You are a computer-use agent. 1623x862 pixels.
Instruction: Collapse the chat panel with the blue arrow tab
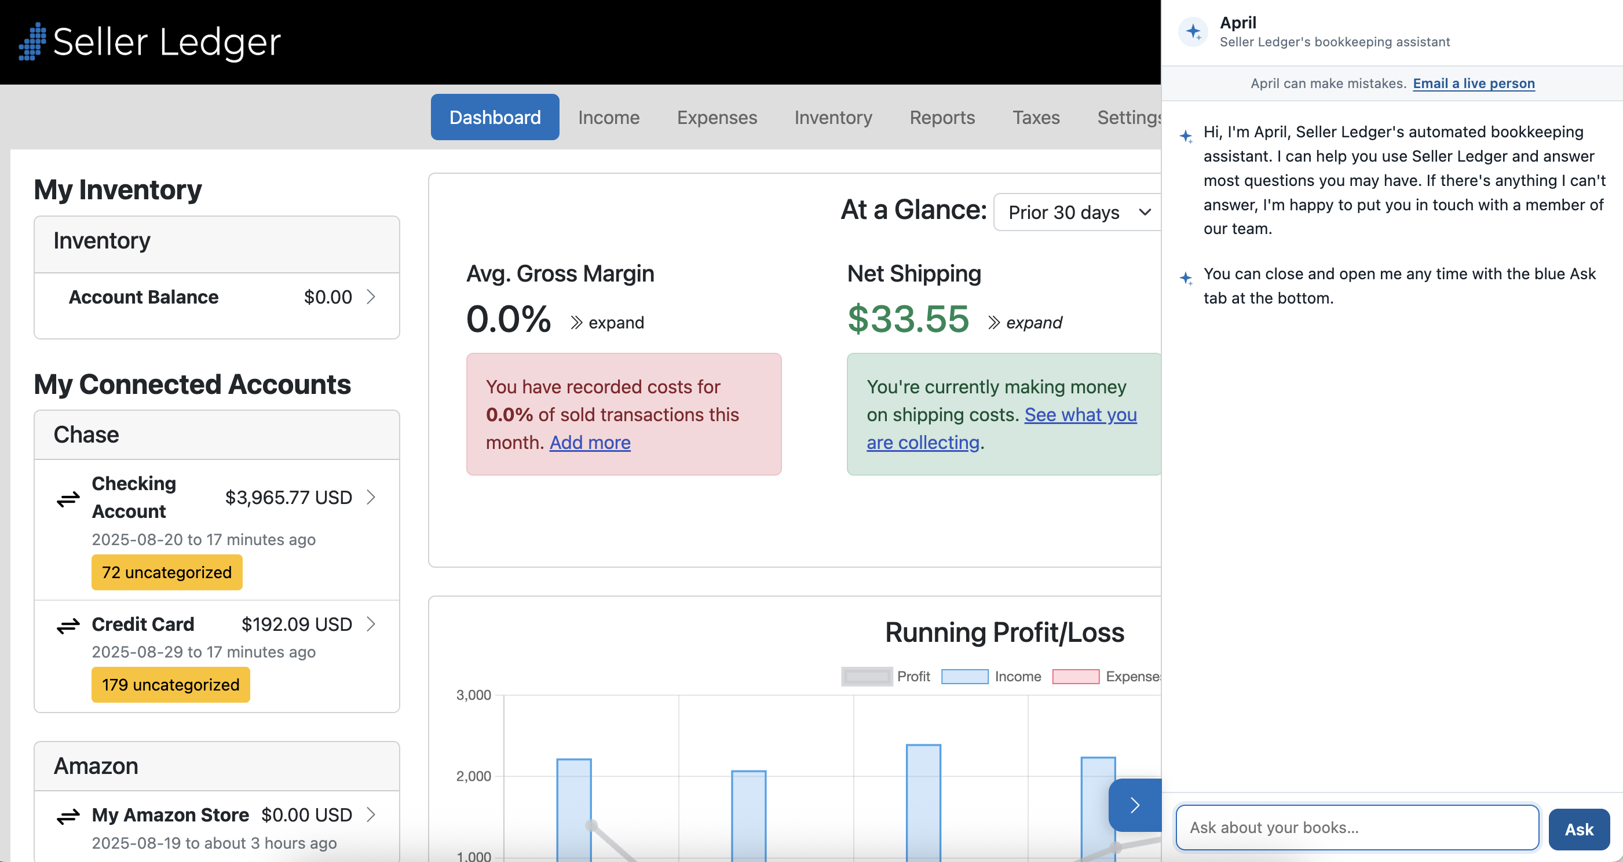pyautogui.click(x=1135, y=805)
